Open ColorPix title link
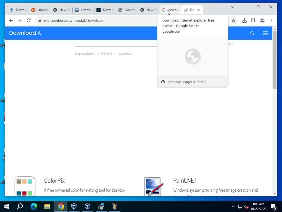The height and width of the screenshot is (212, 282). (x=54, y=181)
